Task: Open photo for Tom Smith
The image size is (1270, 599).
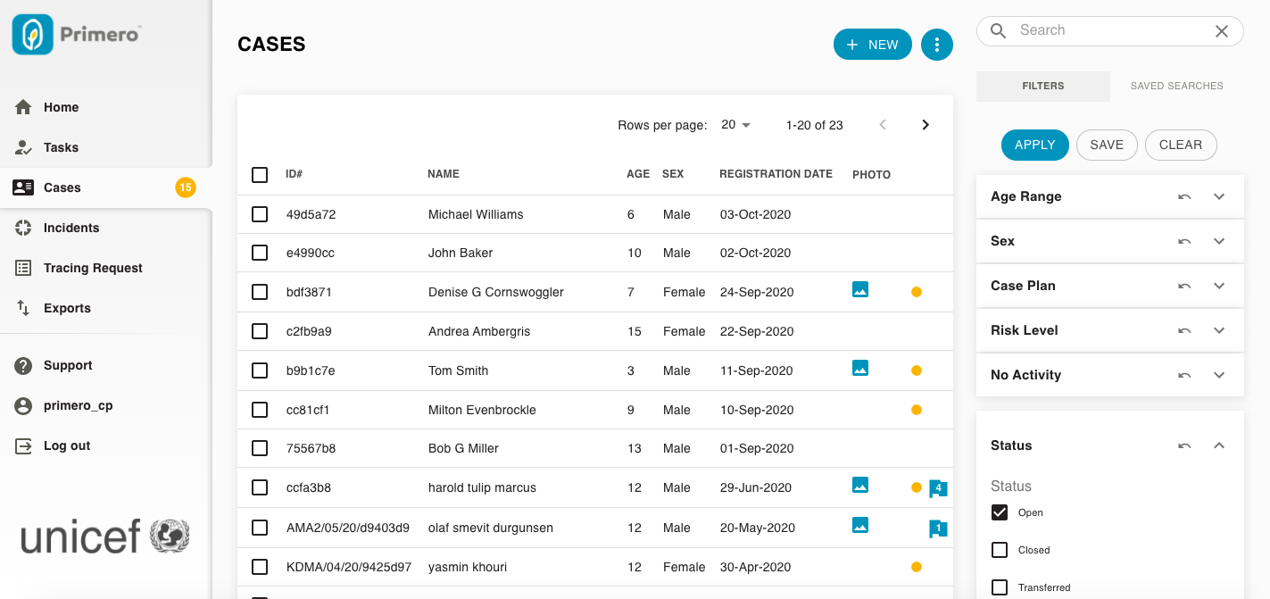Action: (x=860, y=368)
